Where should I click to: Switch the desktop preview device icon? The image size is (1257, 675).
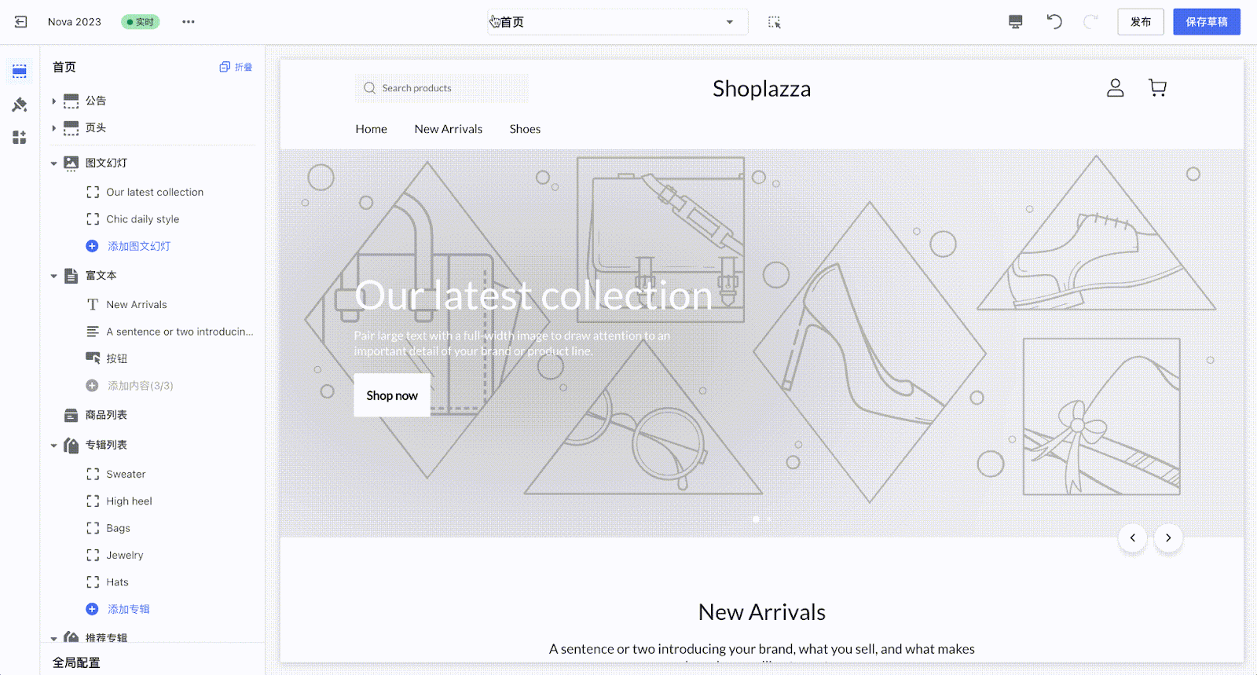tap(1016, 22)
